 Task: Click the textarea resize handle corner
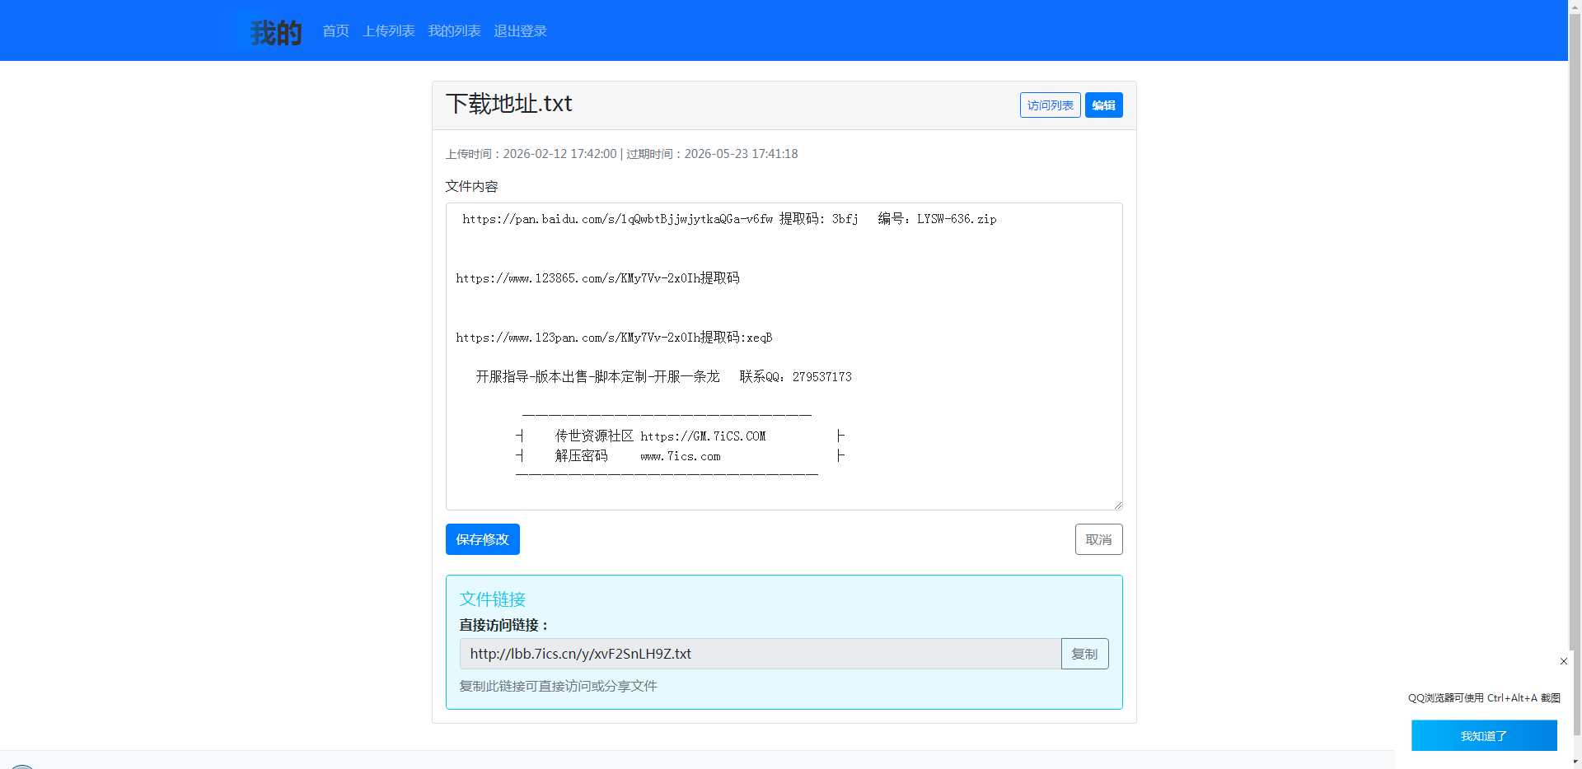[1117, 505]
